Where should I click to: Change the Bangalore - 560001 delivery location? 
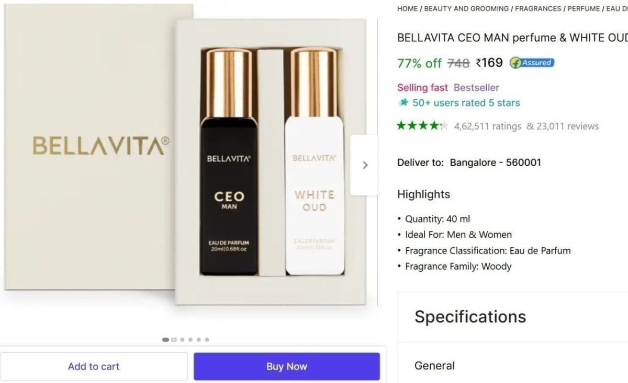click(495, 162)
